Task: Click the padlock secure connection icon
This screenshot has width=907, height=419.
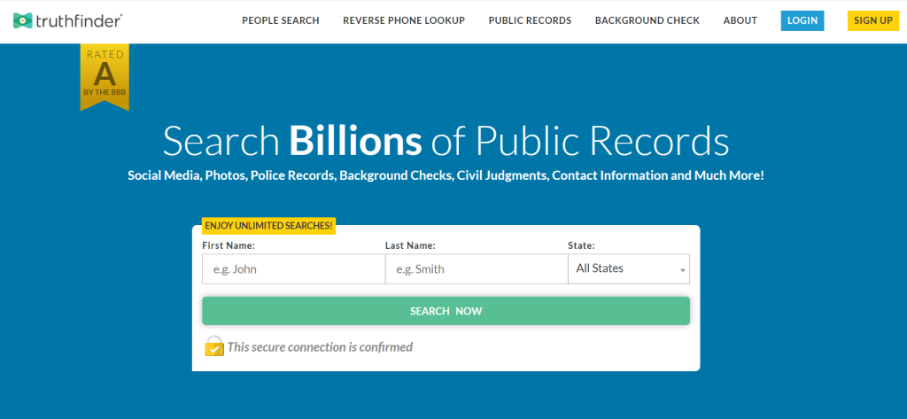Action: coord(213,346)
